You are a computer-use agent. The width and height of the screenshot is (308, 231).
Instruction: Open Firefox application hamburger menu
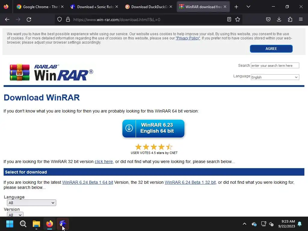coord(301,19)
